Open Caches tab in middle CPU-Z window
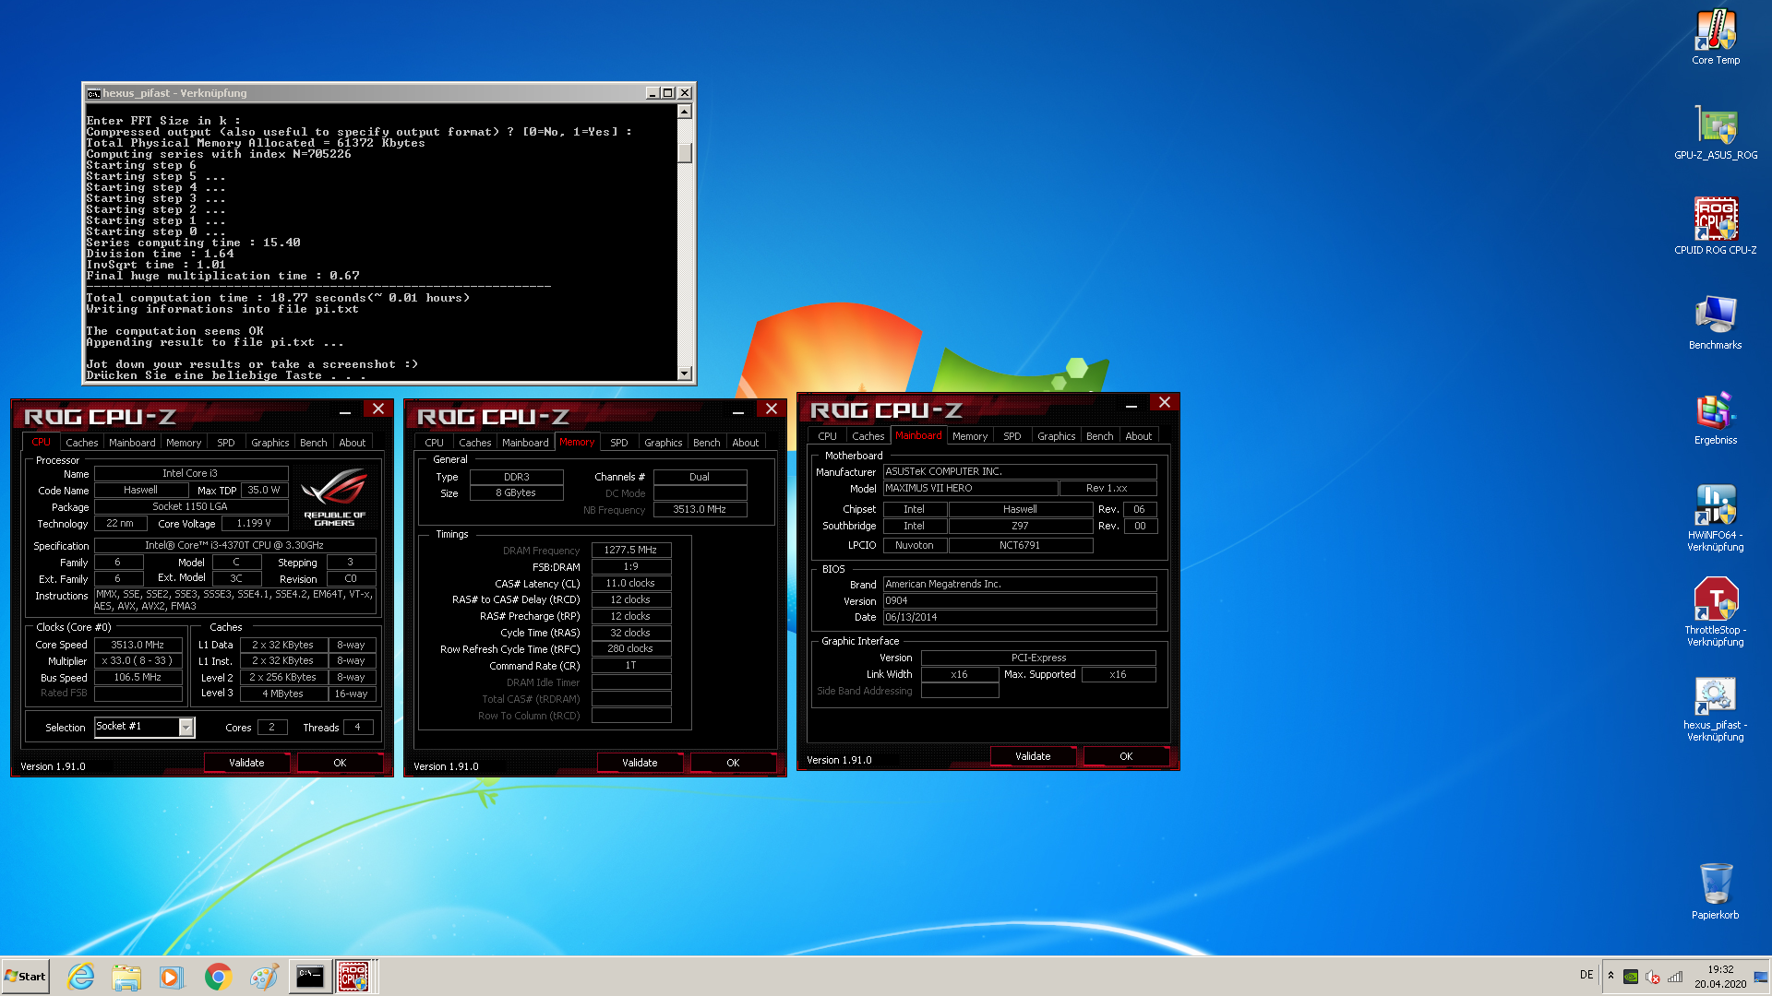The width and height of the screenshot is (1772, 996). [x=475, y=443]
